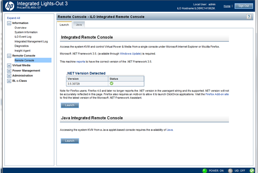The height and width of the screenshot is (173, 258).
Task: Click the green health checkmark in footer
Action: (x=252, y=171)
